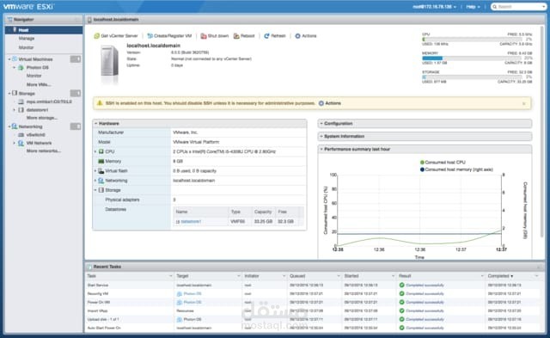Click the Create/Register VM icon
Screen dimensions: 550x338
[150, 36]
